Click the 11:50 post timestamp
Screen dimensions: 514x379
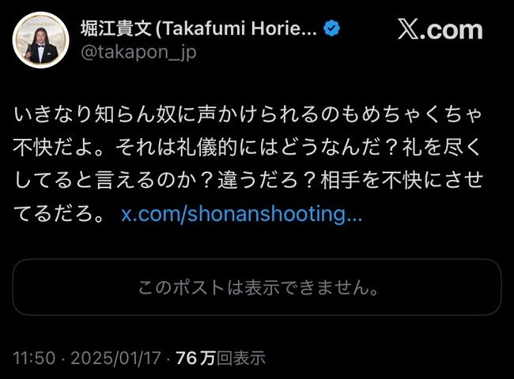pos(34,358)
